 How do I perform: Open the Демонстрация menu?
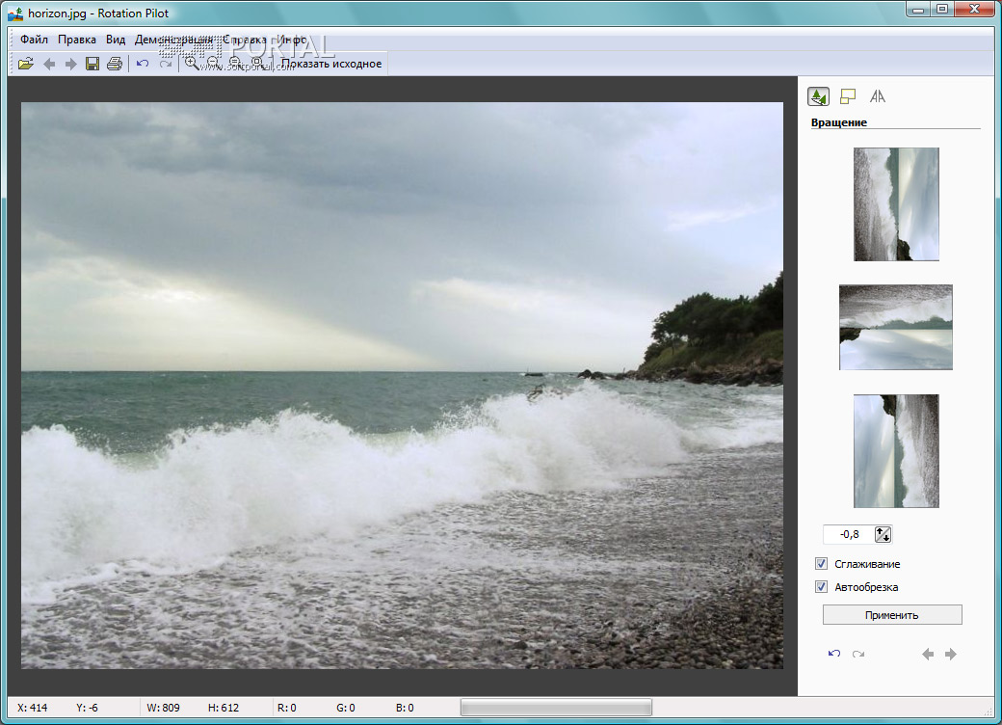tap(173, 40)
